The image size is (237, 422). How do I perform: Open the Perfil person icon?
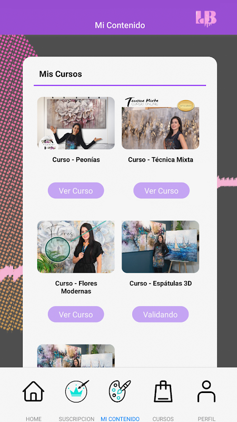click(206, 391)
